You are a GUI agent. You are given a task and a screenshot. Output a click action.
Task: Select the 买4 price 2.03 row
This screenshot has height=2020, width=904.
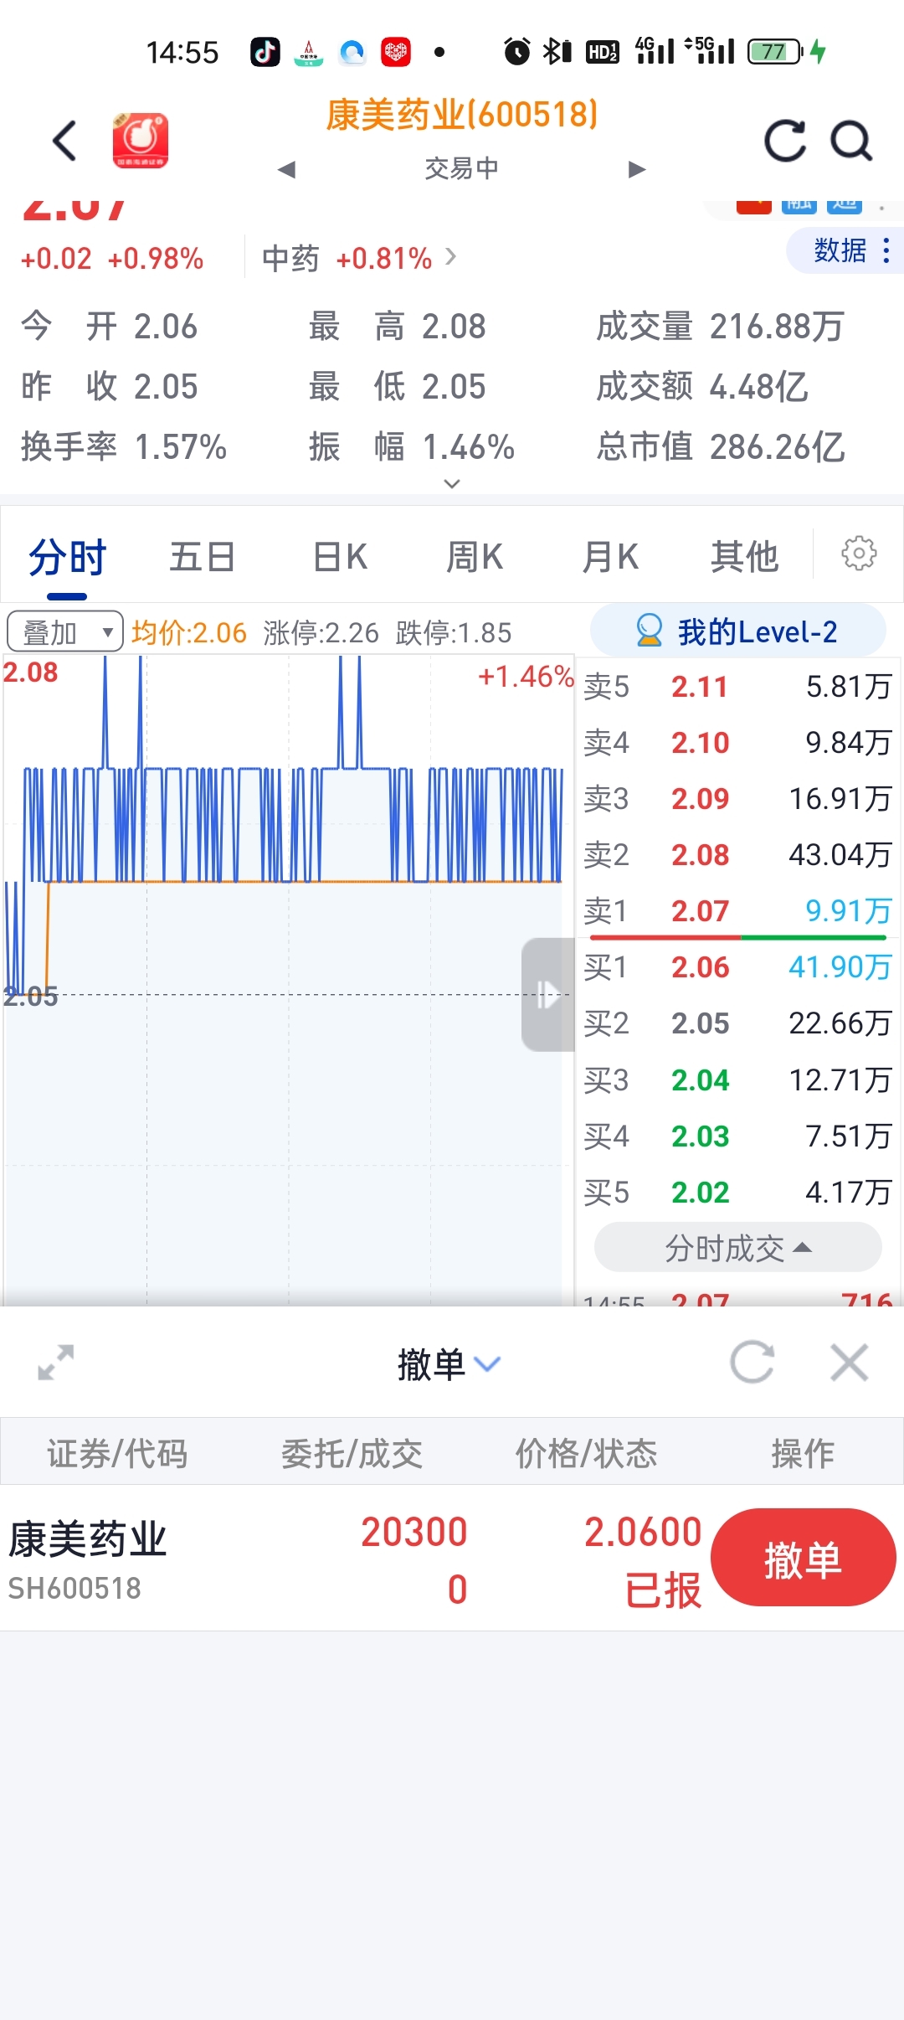pos(737,1136)
